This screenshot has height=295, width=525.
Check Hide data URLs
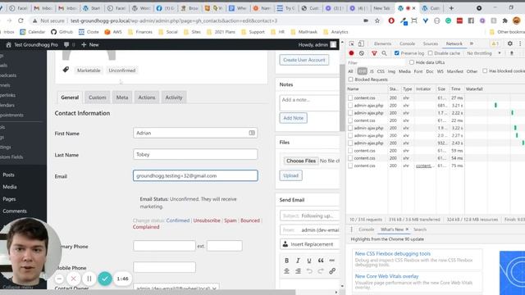[412, 62]
